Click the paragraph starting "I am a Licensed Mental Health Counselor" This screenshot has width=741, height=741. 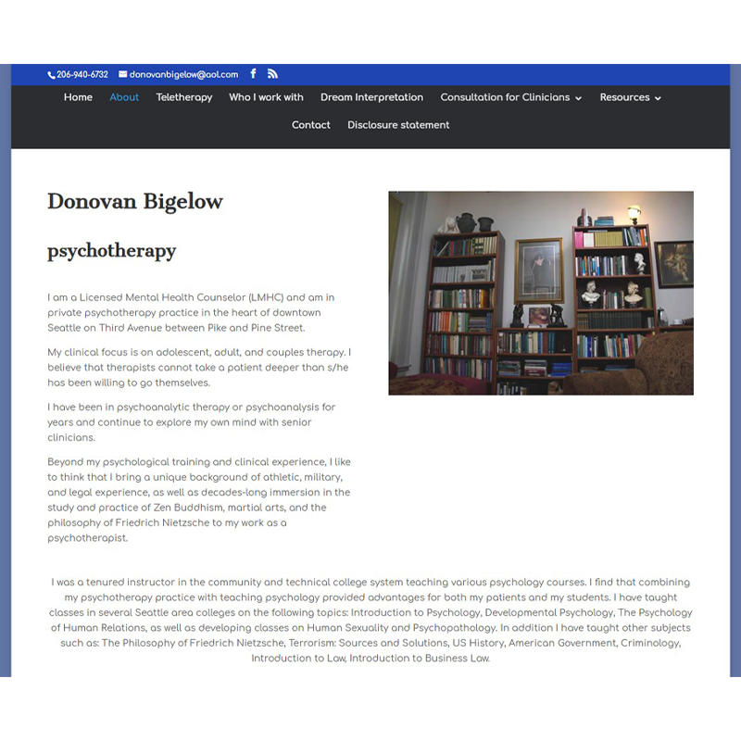point(191,312)
